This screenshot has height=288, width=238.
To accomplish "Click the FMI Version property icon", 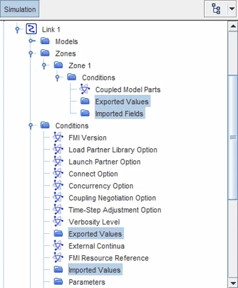I will (58, 137).
